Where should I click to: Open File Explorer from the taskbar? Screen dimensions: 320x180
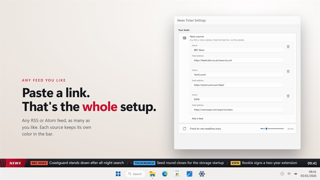[x=152, y=174]
